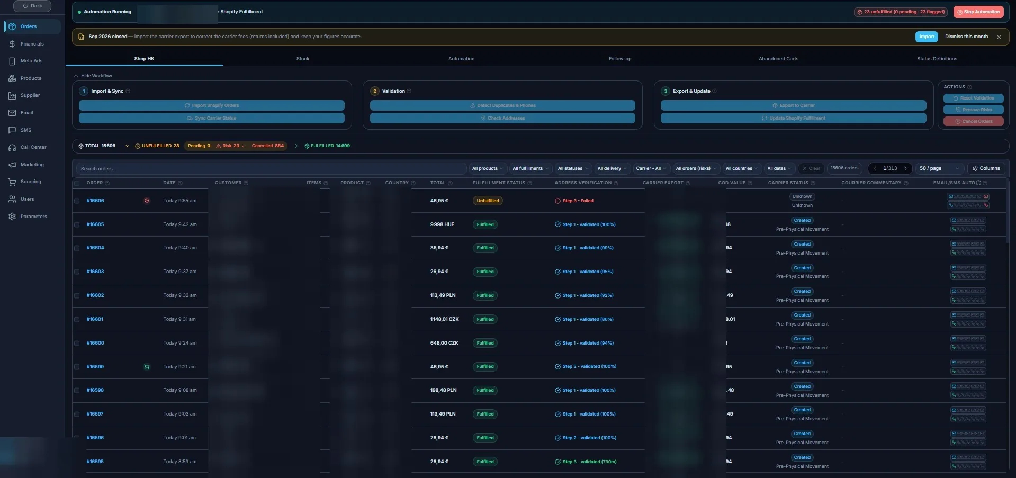The width and height of the screenshot is (1016, 478).
Task: Open the Columns settings button
Action: tap(986, 169)
